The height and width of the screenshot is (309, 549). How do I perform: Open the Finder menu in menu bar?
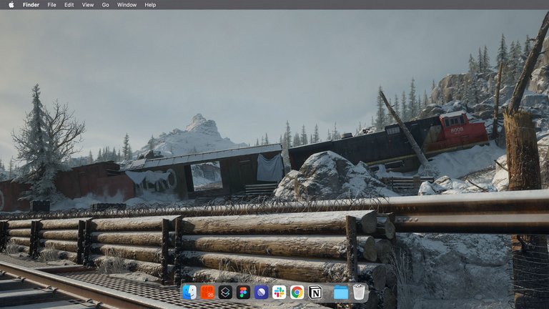[31, 5]
